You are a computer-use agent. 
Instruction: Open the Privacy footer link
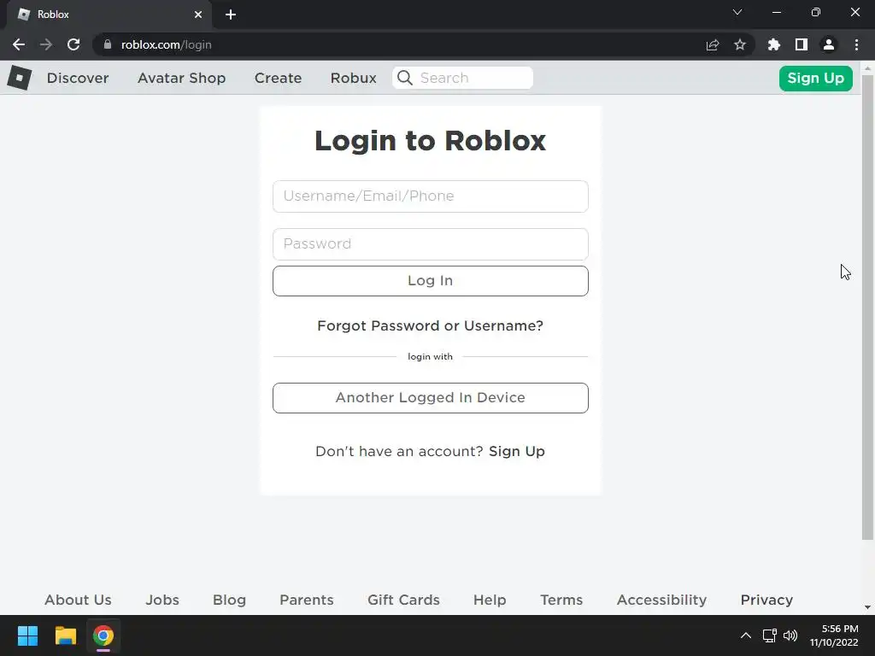tap(766, 600)
